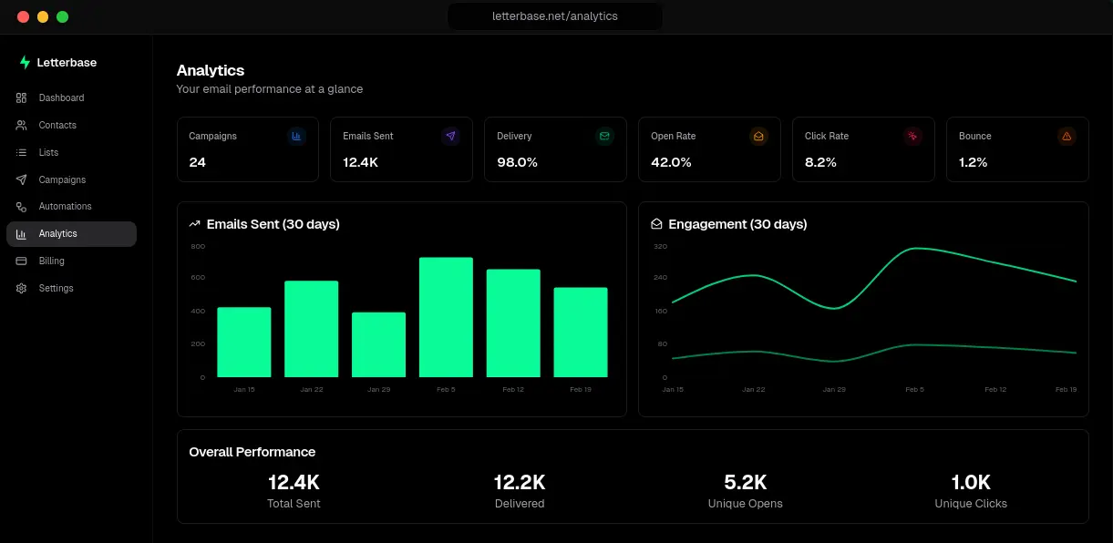1113x543 pixels.
Task: Open the Settings gear icon
Action: 21,288
